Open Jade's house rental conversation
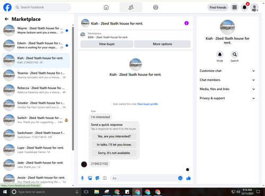The width and height of the screenshot is (265, 196). pos(36,165)
